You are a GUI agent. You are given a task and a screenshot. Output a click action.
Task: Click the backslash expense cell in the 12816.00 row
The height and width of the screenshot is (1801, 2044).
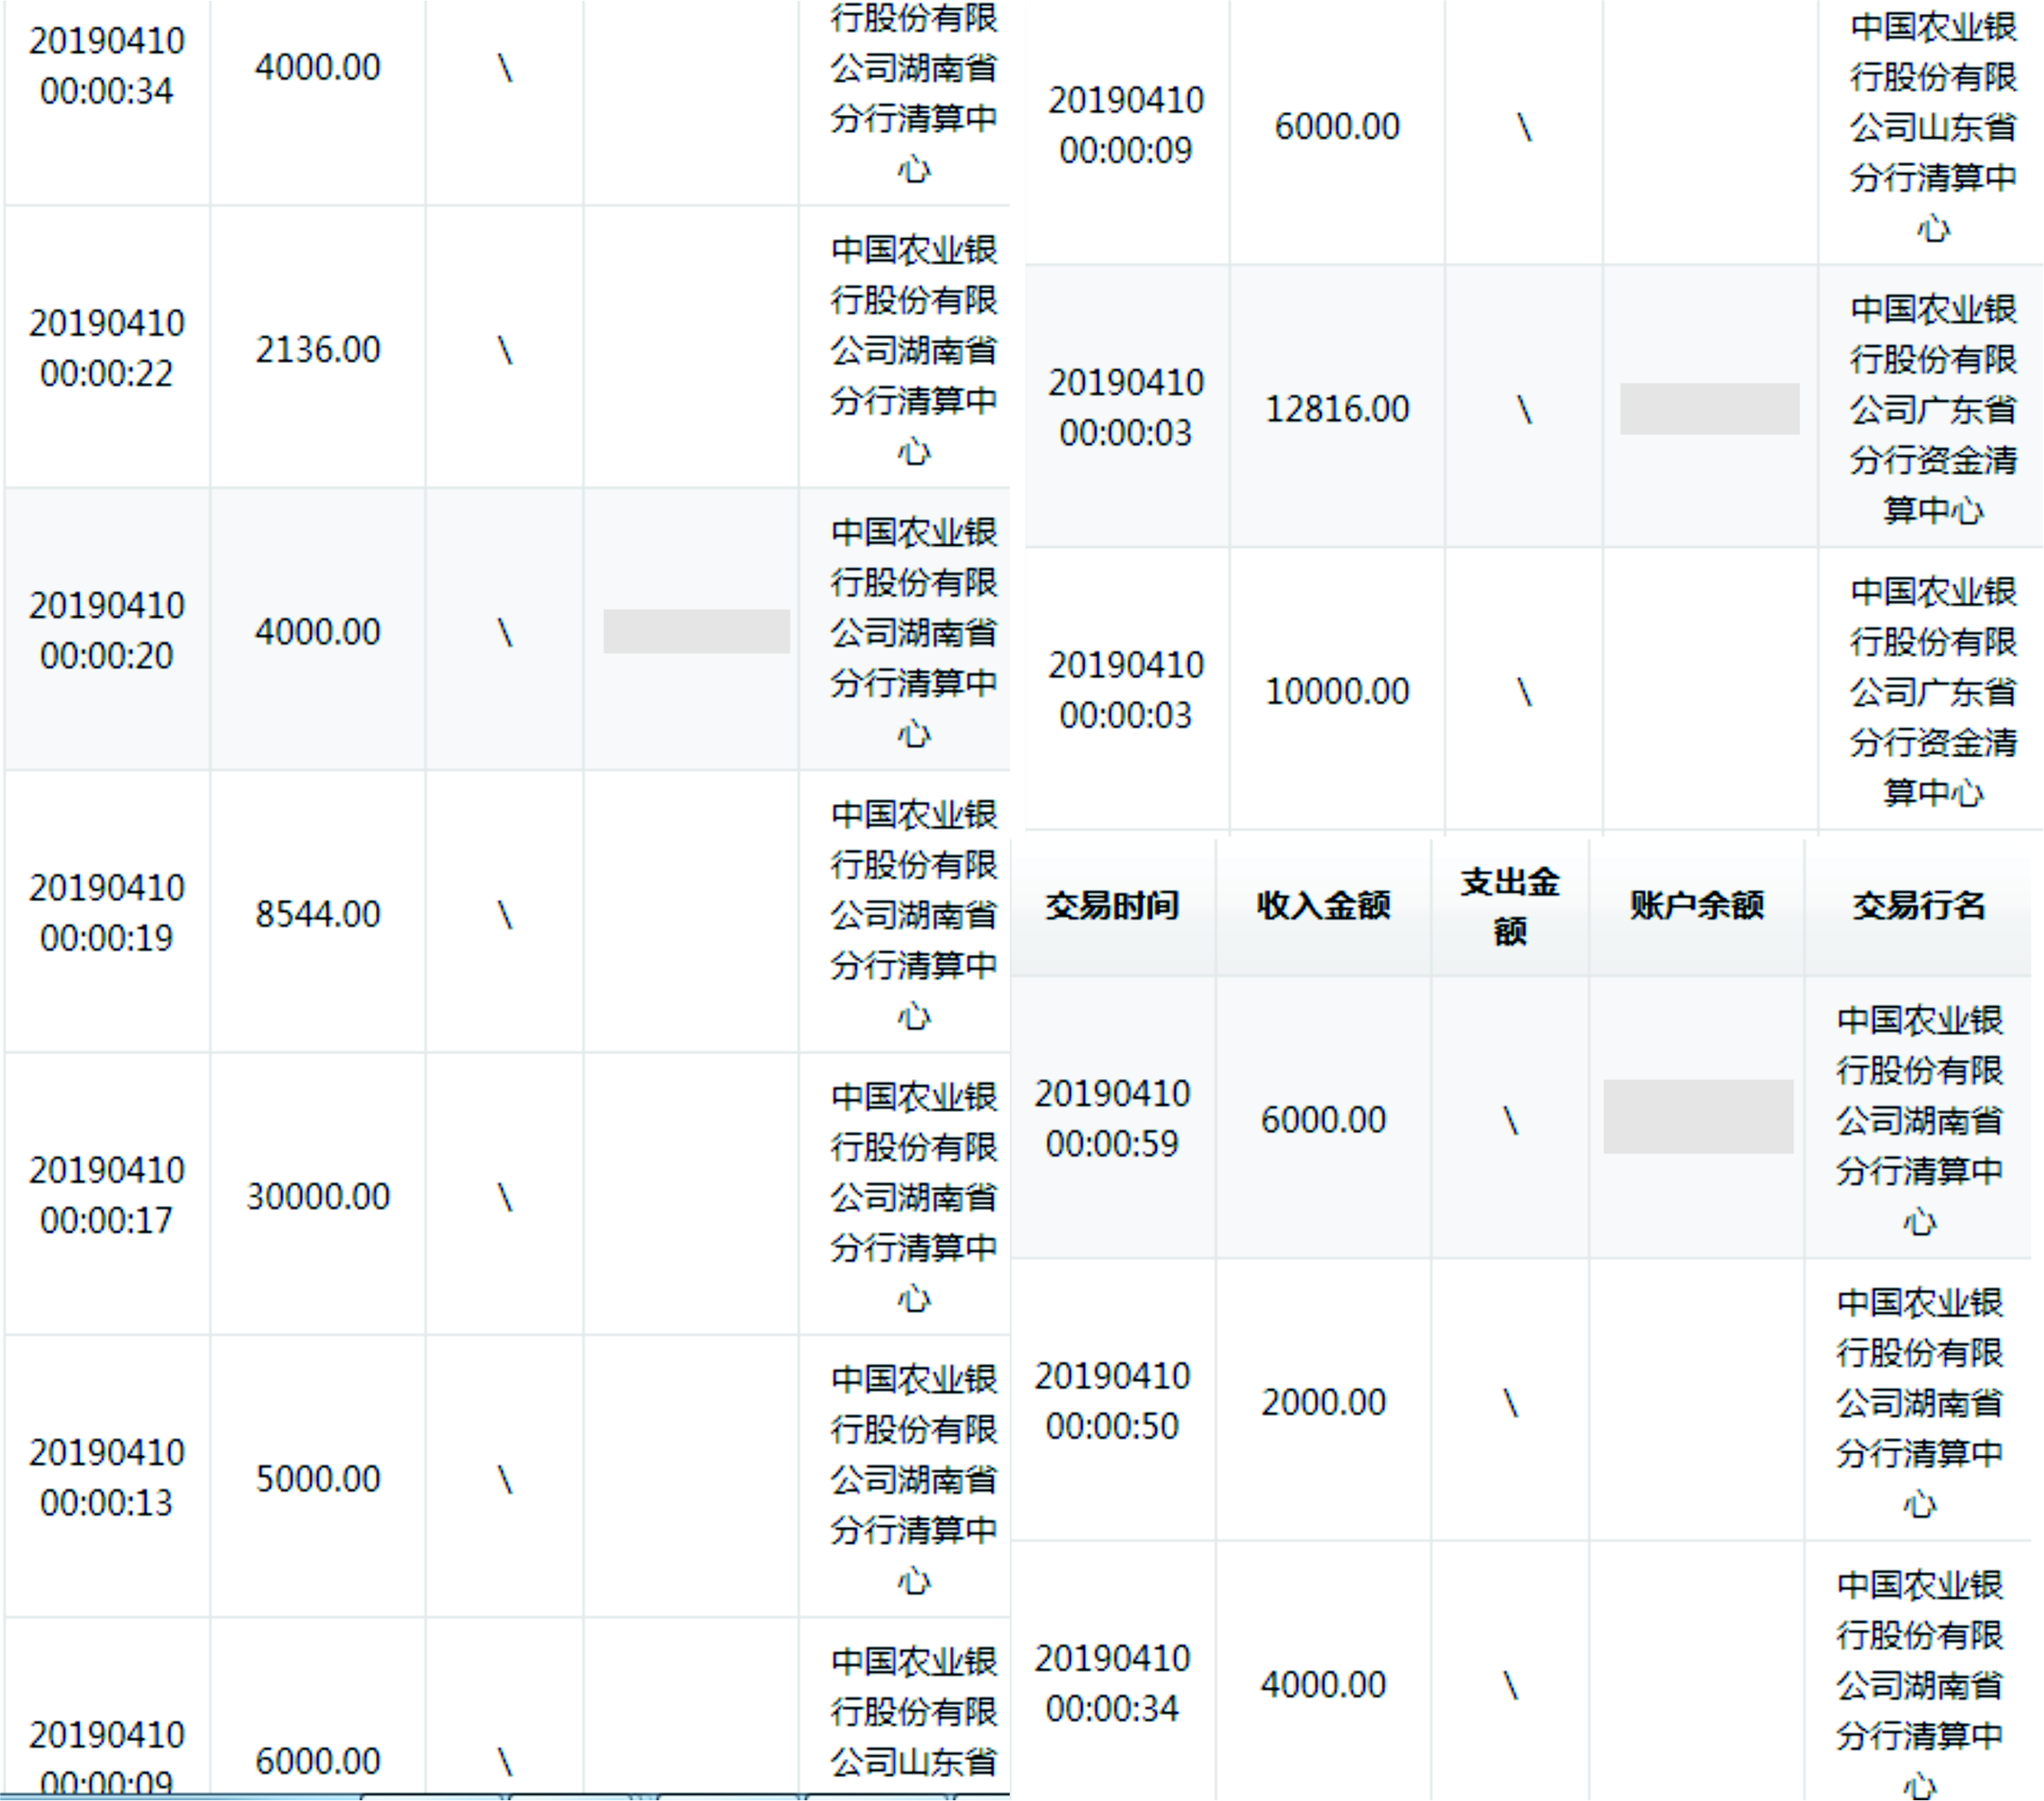pos(1524,410)
